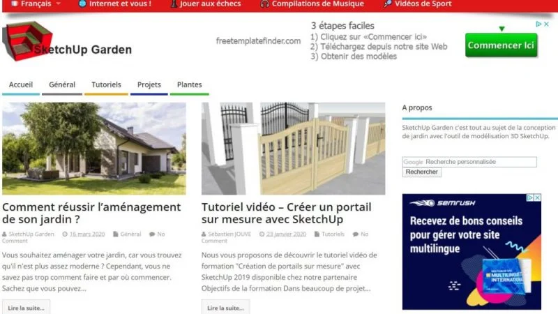The height and width of the screenshot is (314, 558).
Task: Select the Projets tab
Action: tap(149, 84)
